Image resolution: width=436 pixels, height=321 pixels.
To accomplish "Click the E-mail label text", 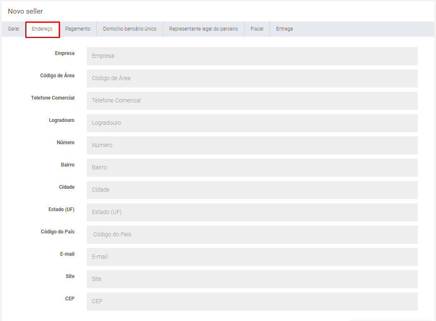I will tap(67, 254).
